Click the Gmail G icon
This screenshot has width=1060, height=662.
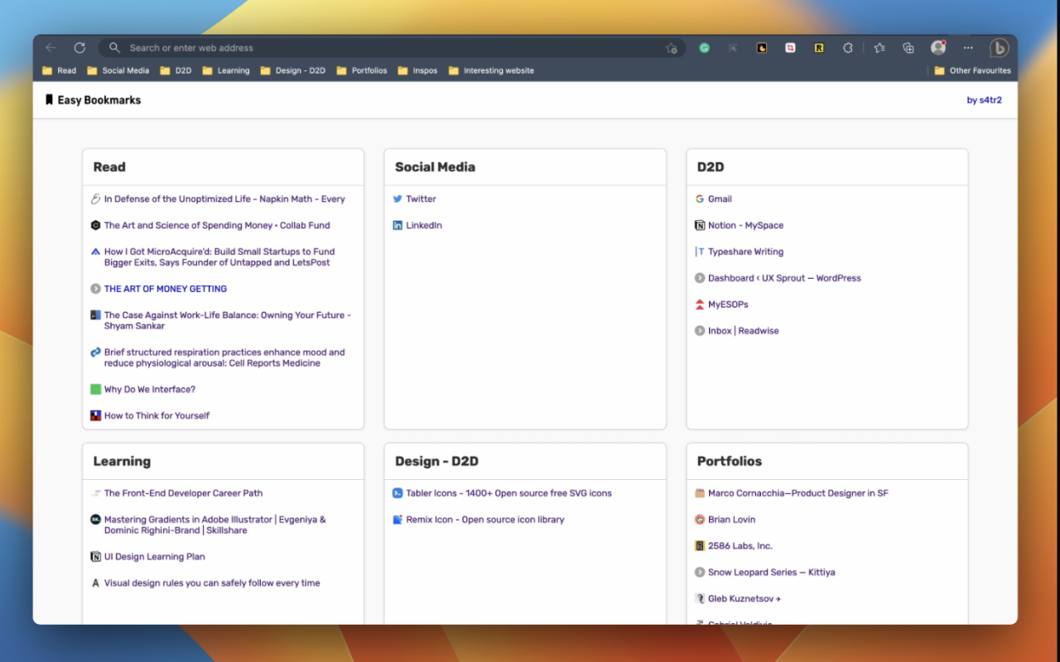click(x=701, y=199)
